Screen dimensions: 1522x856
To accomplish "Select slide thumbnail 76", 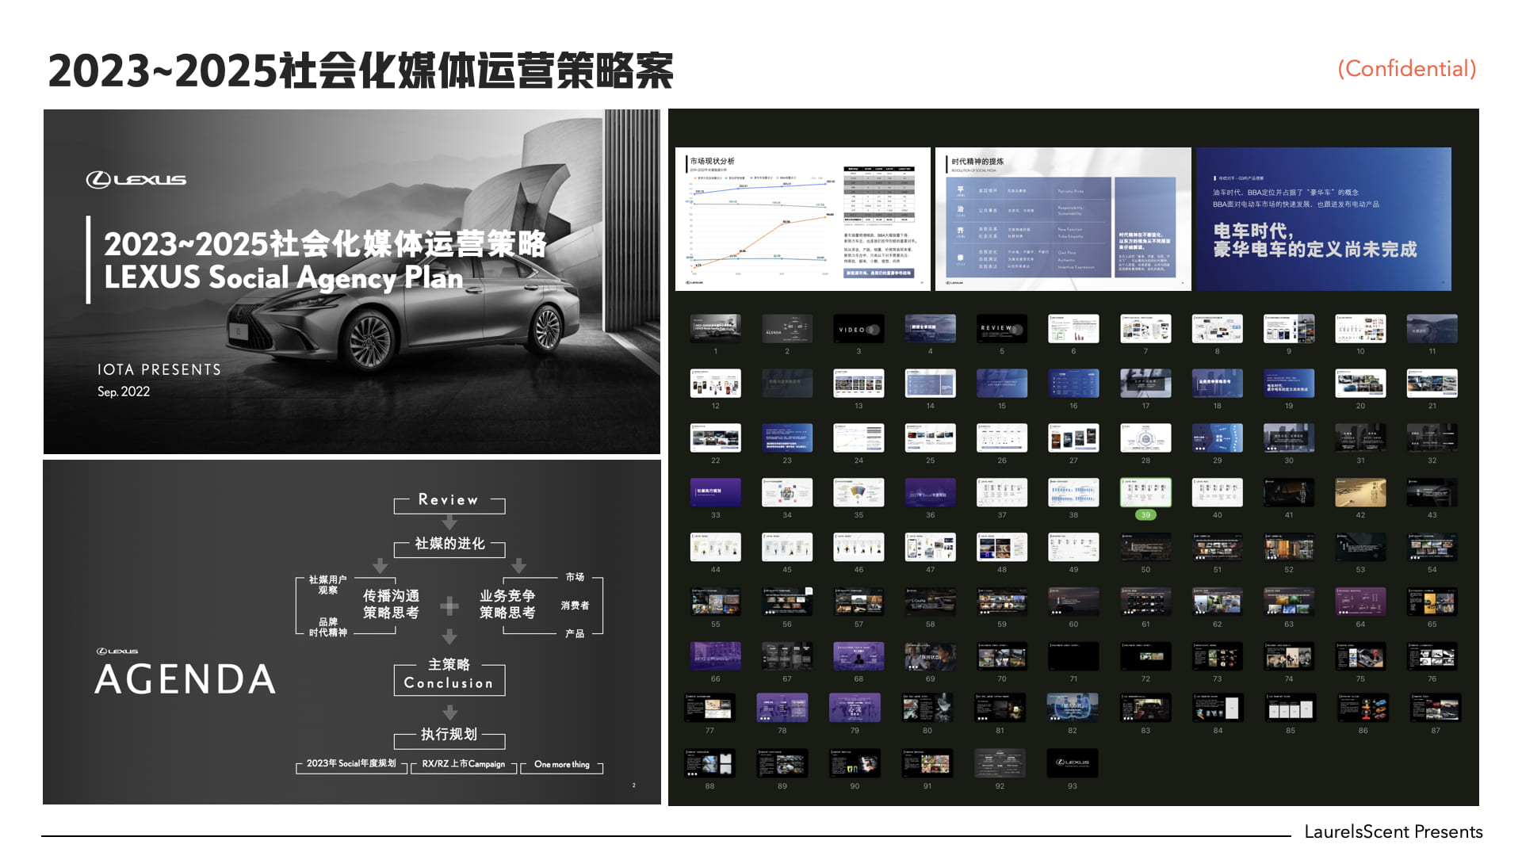I will 1432,656.
